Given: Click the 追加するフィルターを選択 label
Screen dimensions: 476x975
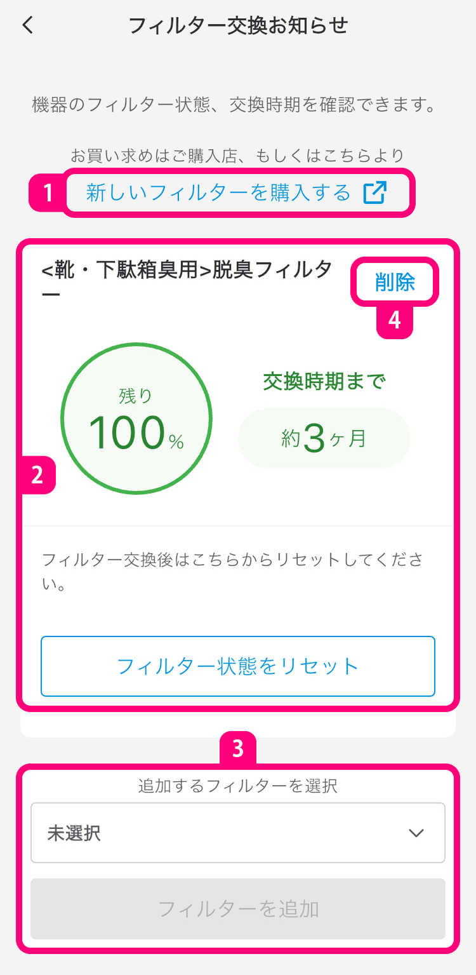Looking at the screenshot, I should click(238, 786).
